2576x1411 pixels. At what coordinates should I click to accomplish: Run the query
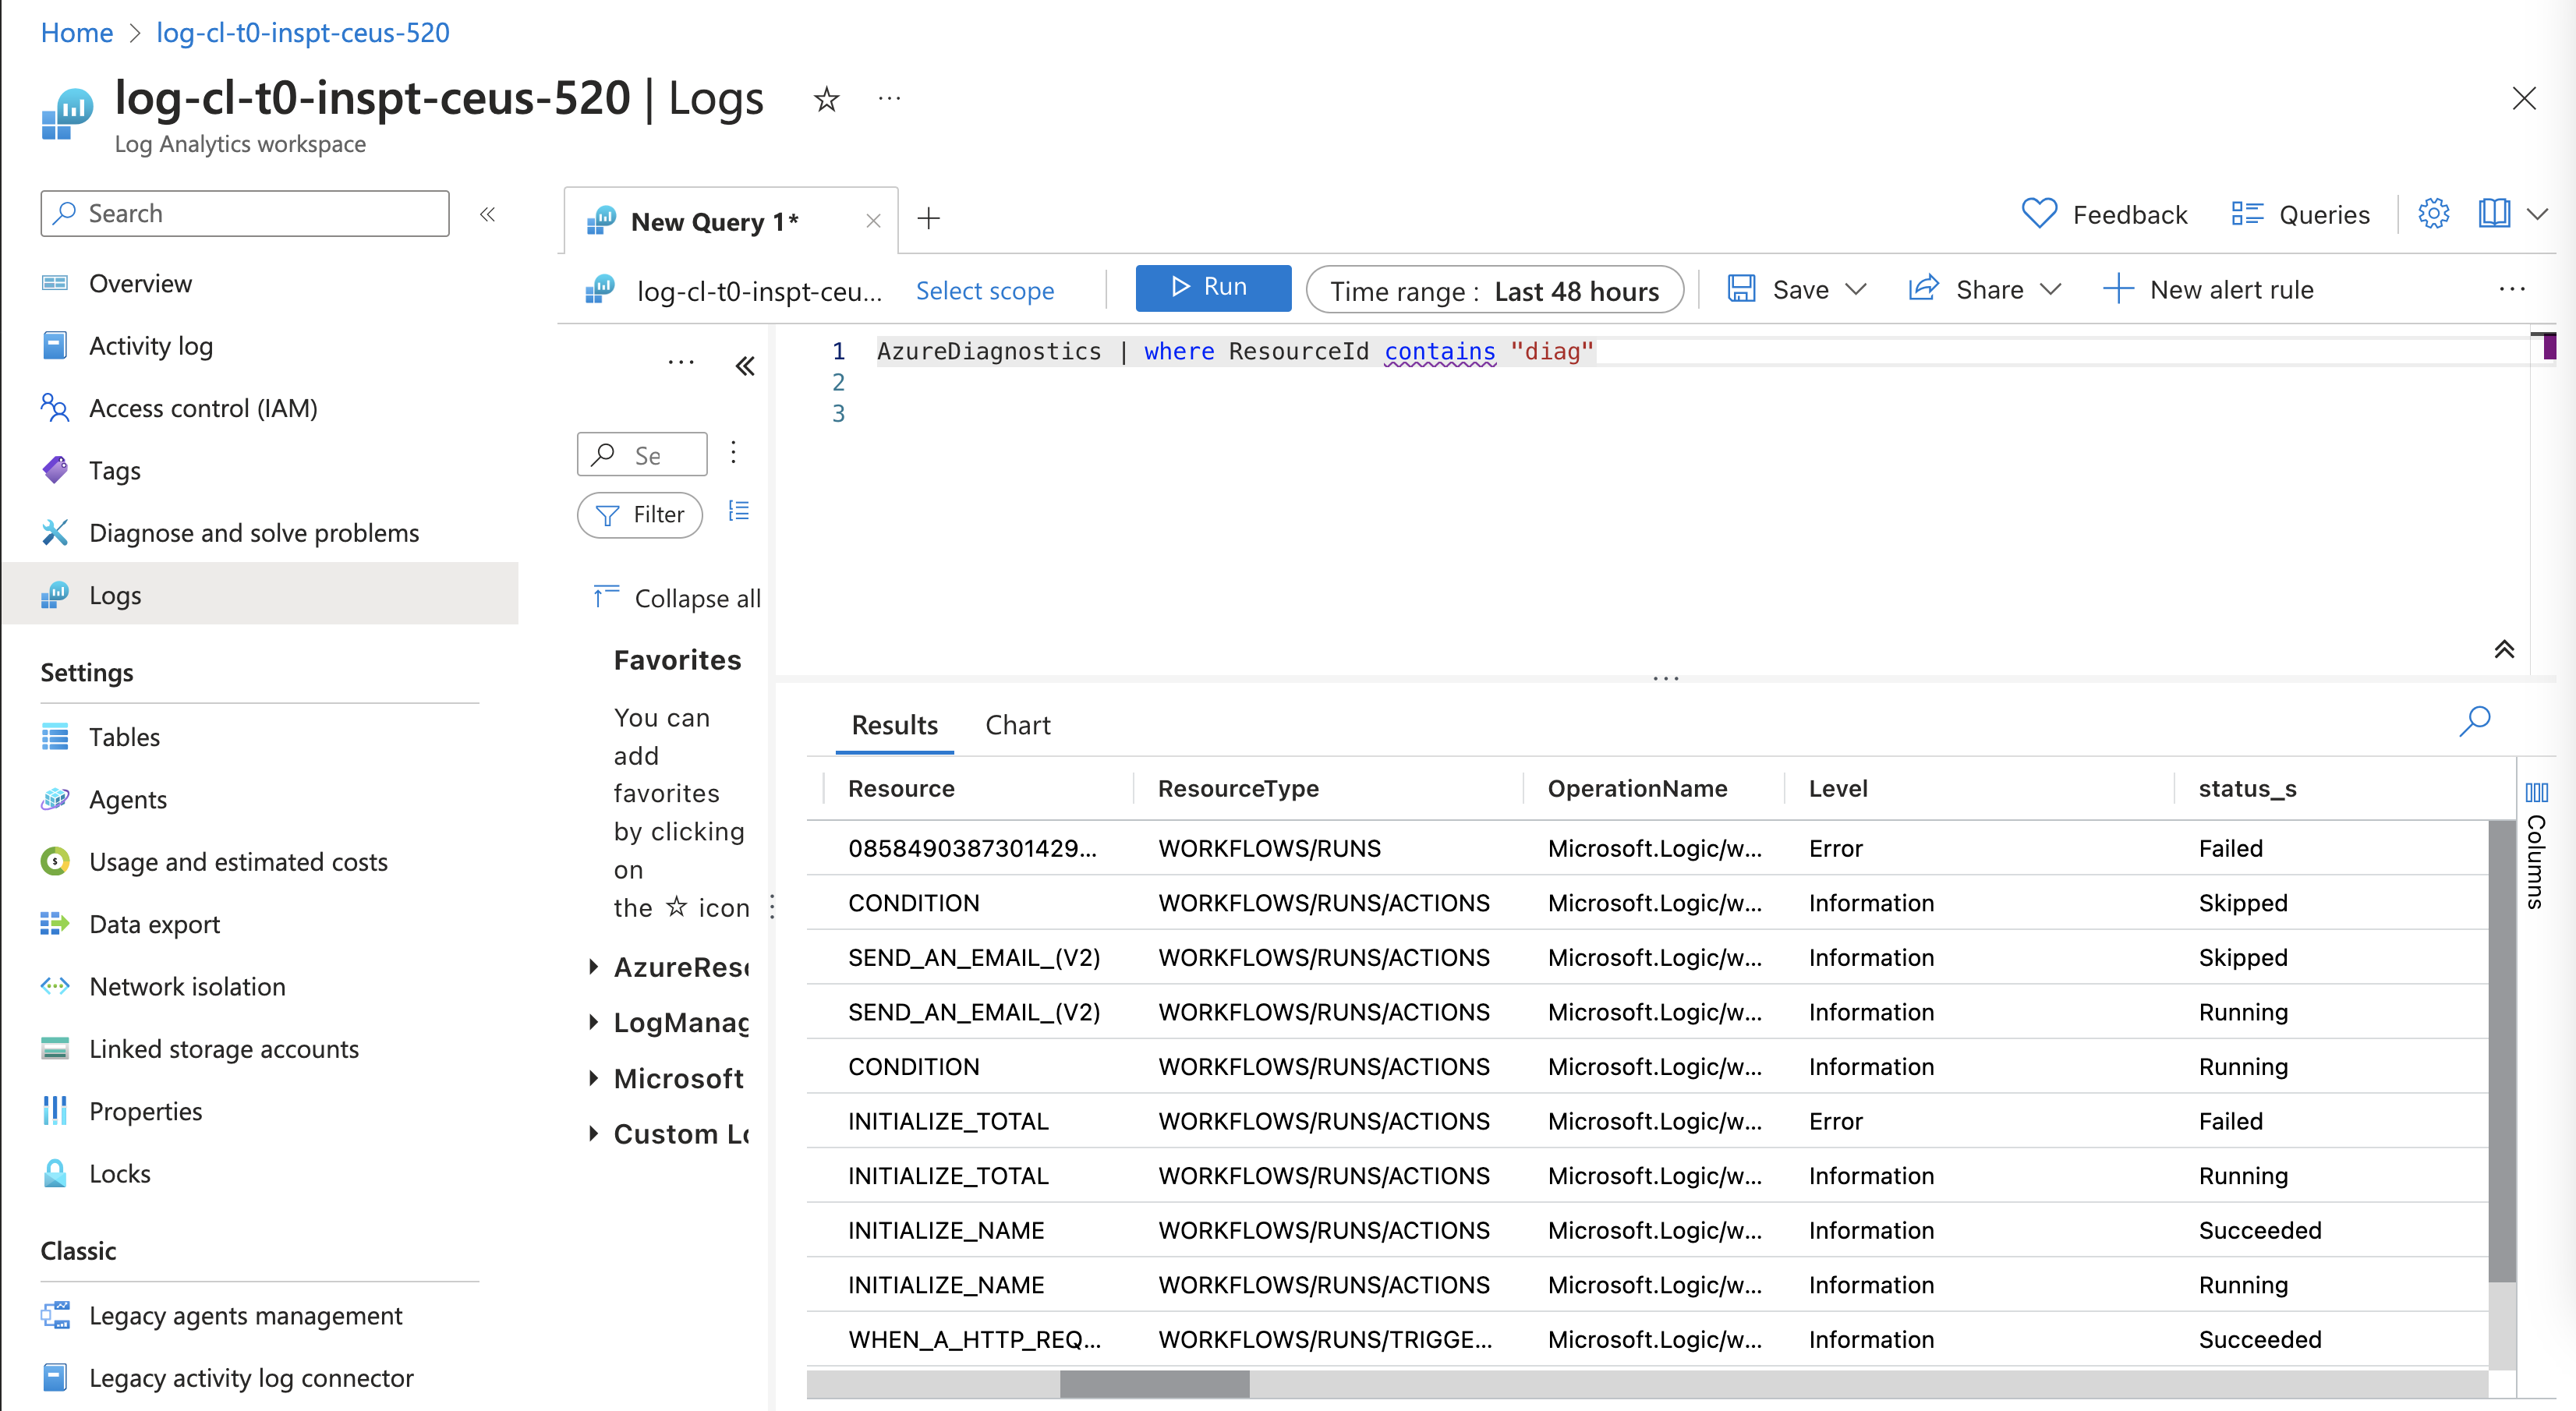[1213, 288]
